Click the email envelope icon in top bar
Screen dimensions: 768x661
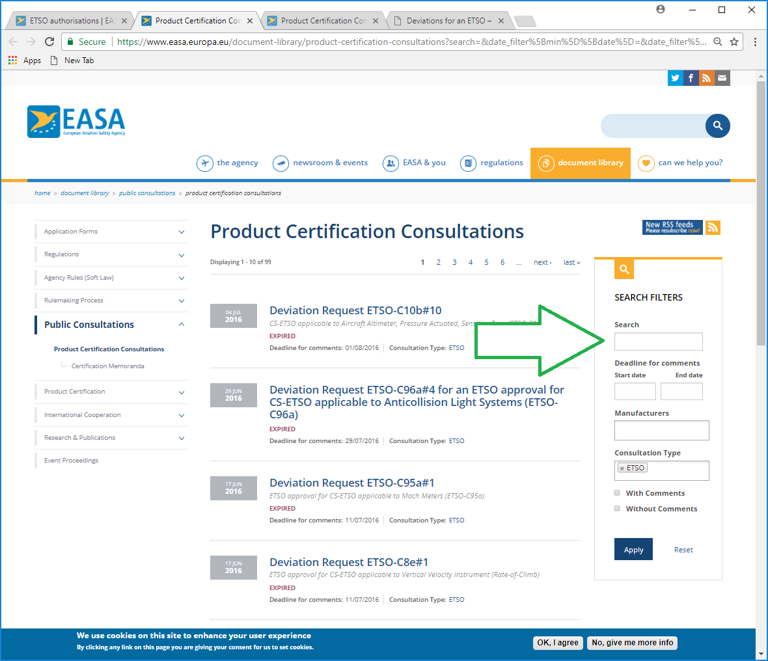[x=722, y=78]
